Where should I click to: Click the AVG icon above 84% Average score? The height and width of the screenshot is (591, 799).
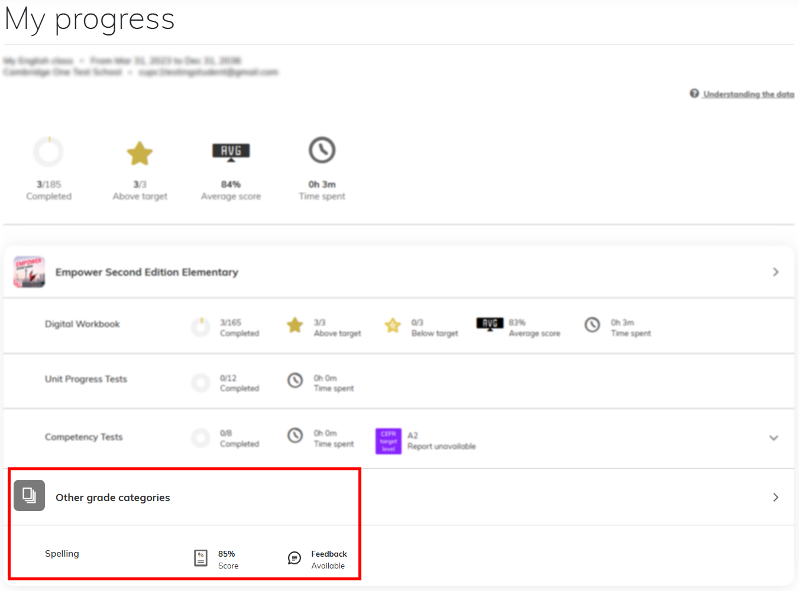231,152
